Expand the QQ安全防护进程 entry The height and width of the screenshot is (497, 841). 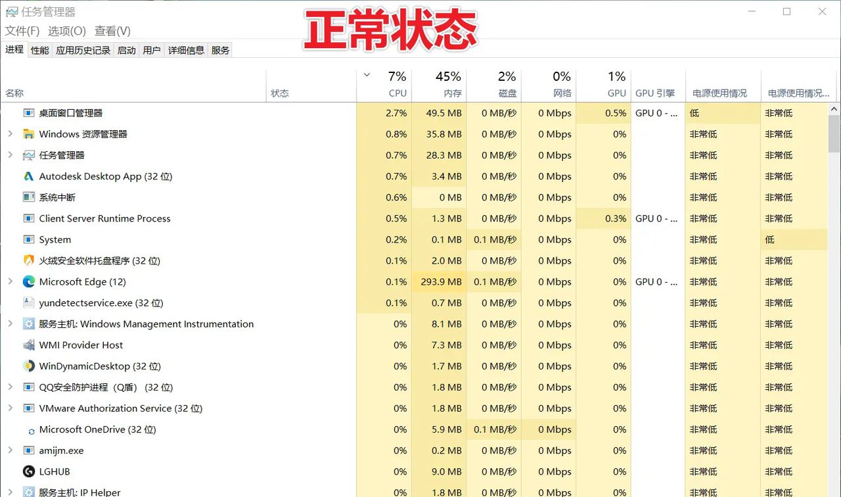(x=10, y=387)
